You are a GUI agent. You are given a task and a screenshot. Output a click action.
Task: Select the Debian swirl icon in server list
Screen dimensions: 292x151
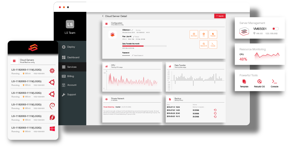(51, 106)
